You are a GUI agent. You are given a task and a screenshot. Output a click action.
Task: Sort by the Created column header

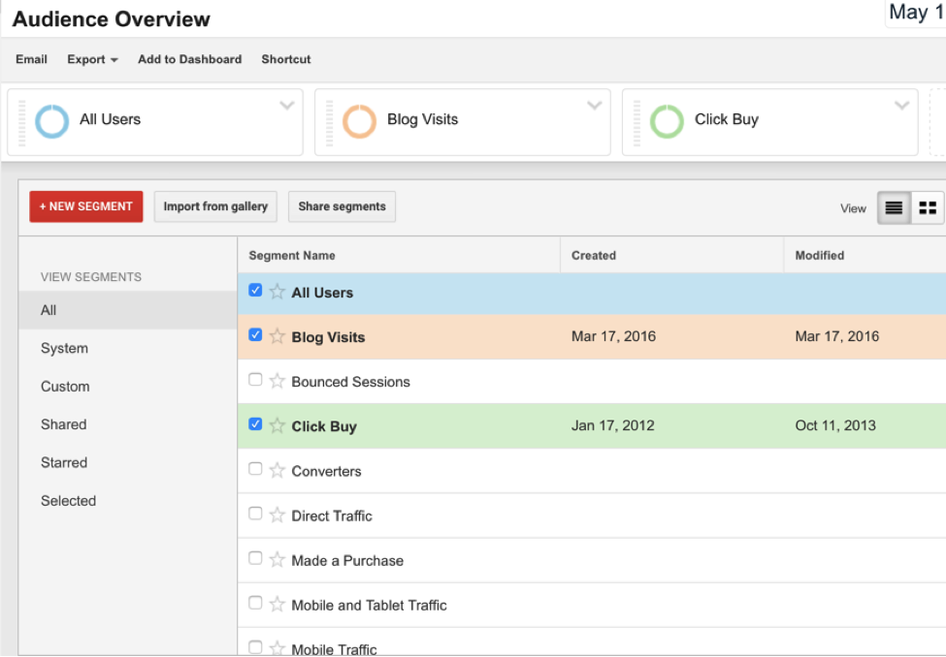point(594,256)
